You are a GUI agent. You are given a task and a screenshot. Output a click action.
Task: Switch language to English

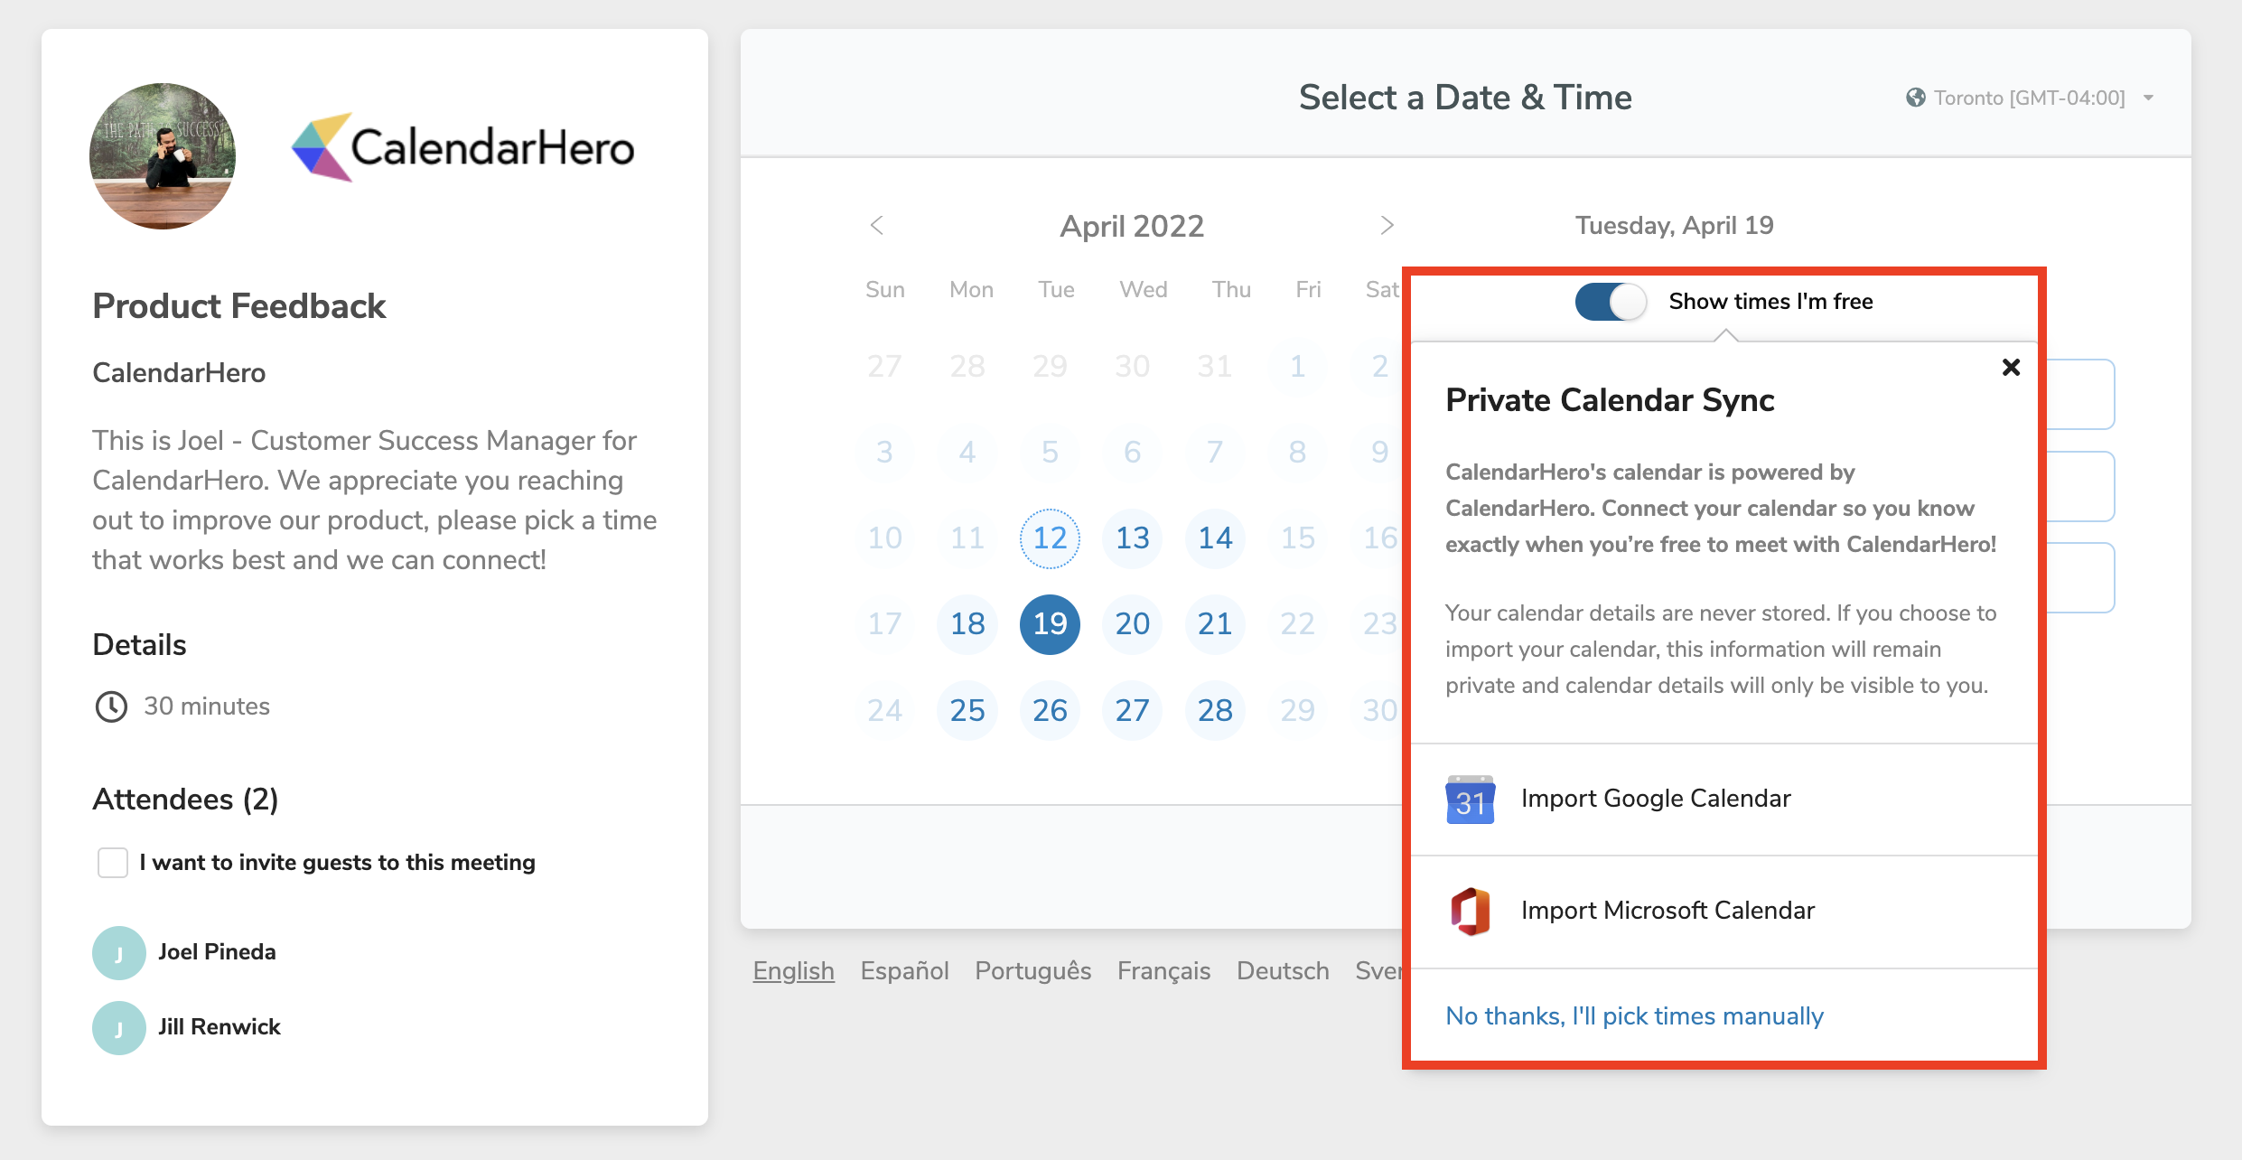click(x=794, y=971)
